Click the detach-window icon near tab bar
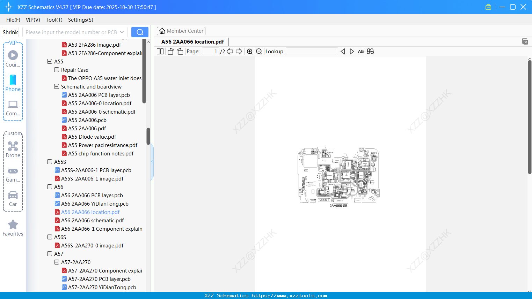Image resolution: width=532 pixels, height=299 pixels. click(x=525, y=41)
